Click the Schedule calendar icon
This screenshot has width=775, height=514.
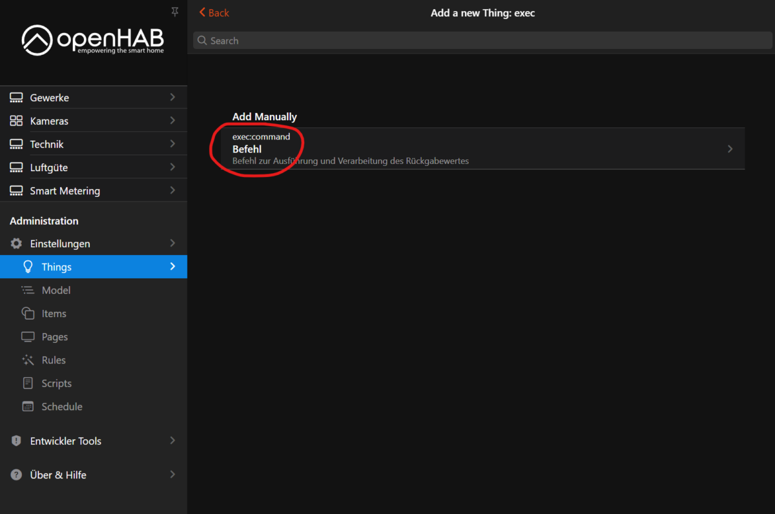click(28, 406)
